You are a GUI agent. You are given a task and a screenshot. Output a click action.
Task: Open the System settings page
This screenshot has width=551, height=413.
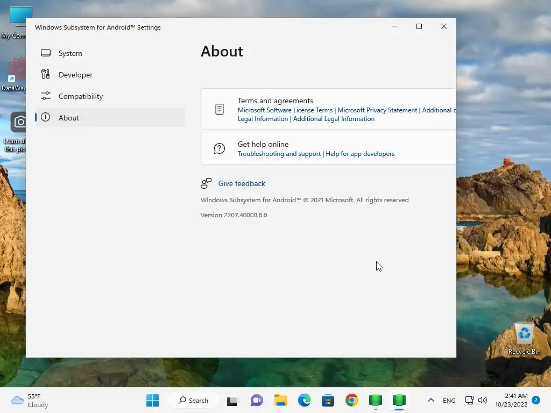(110, 53)
